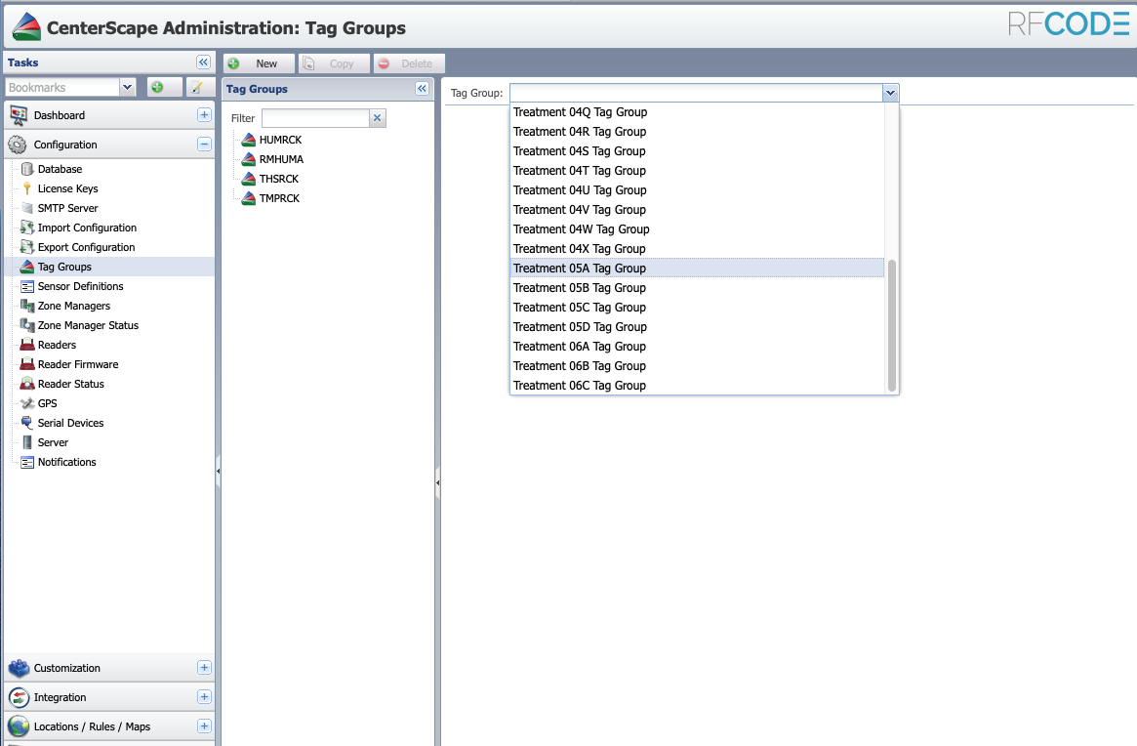Choose Treatment 05A Tag Group option
The height and width of the screenshot is (746, 1137).
tap(698, 269)
